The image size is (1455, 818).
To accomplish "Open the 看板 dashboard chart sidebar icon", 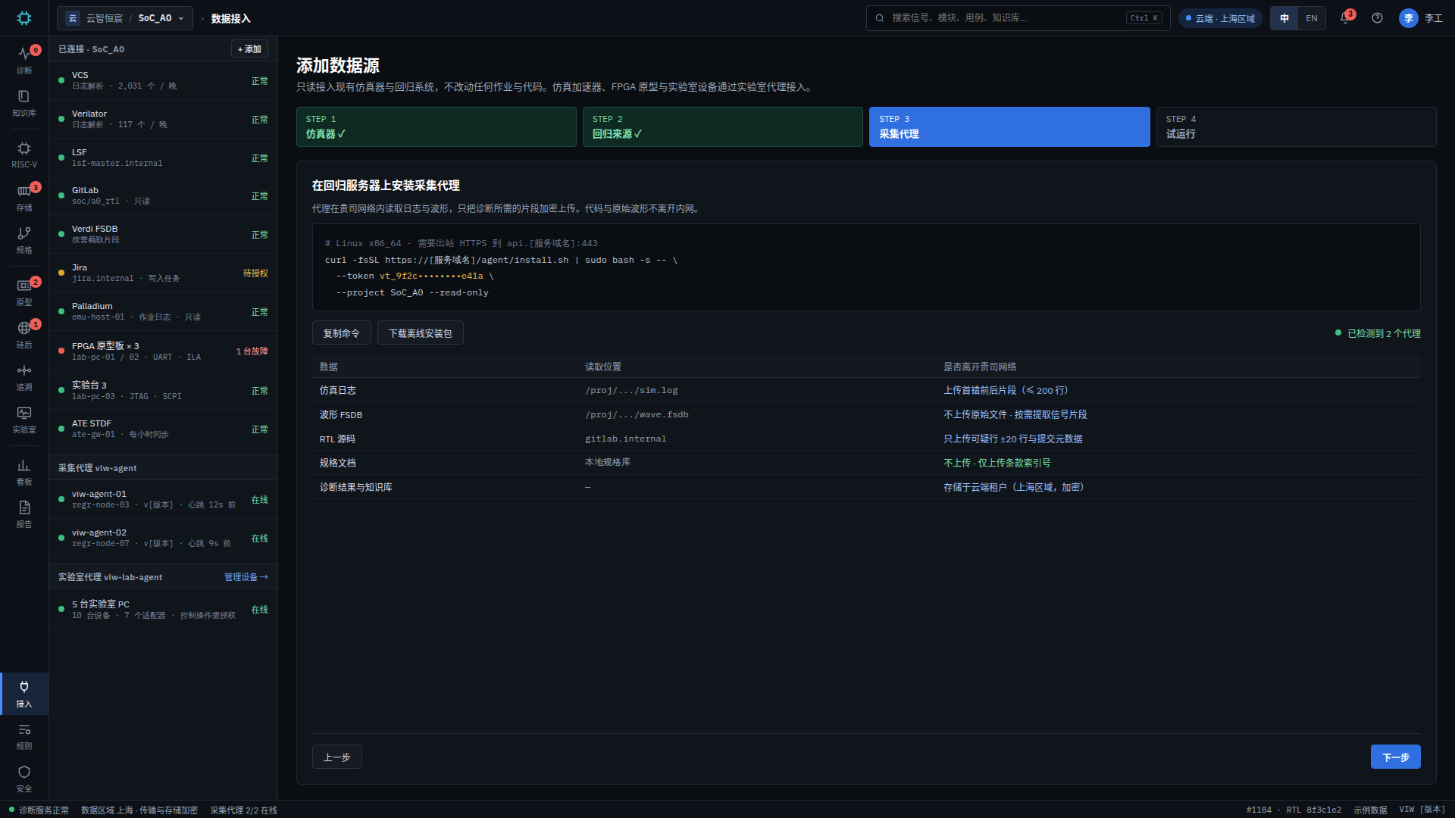I will tap(24, 472).
